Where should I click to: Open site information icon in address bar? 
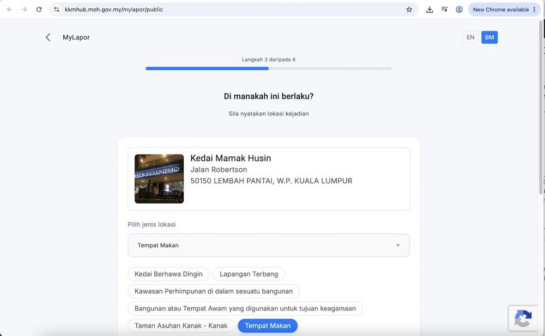[57, 9]
